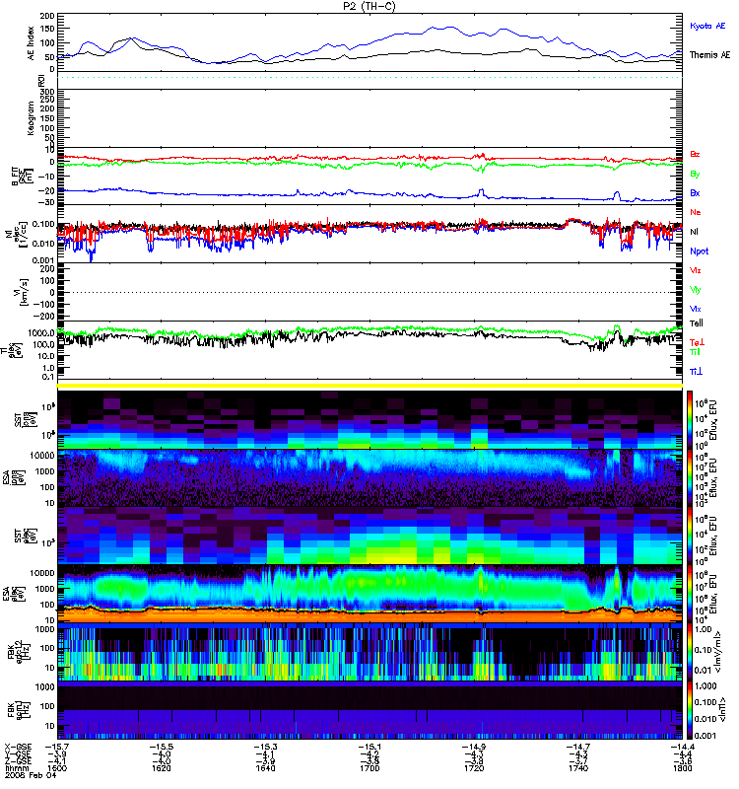Click the X-GSE value "-14.9"
The width and height of the screenshot is (739, 789).
[x=474, y=747]
